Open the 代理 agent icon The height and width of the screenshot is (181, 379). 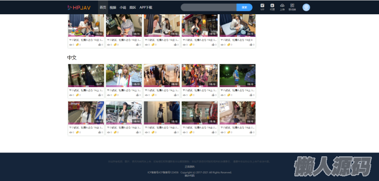pos(272,7)
